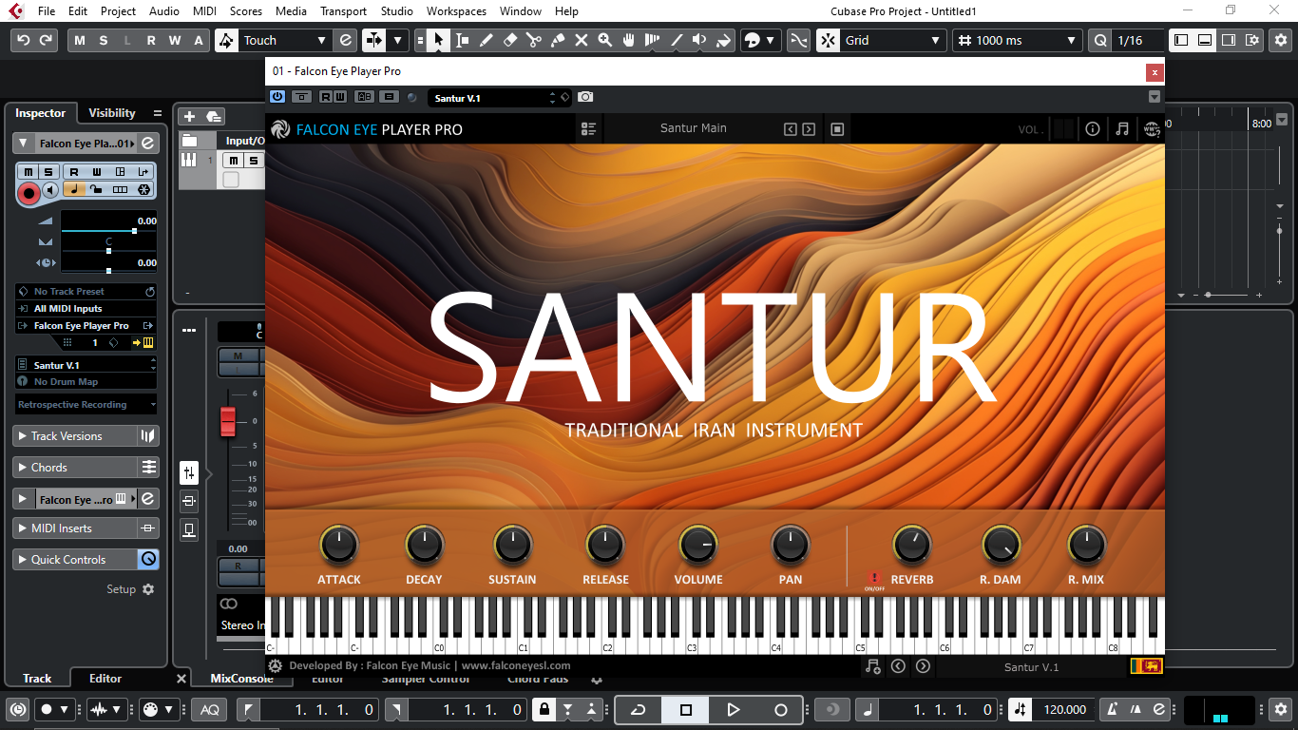Viewport: 1298px width, 730px height.
Task: Click the Undo arrow in toolbar
Action: coord(24,41)
